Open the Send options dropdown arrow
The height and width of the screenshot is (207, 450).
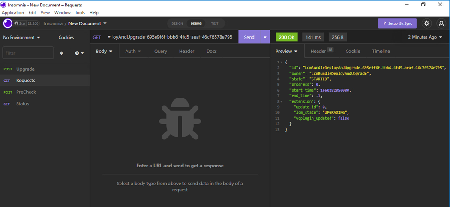[x=265, y=37]
